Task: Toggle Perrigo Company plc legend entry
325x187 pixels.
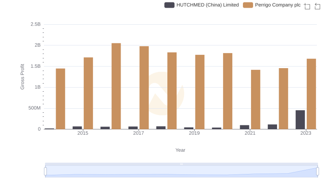Action: (x=272, y=5)
